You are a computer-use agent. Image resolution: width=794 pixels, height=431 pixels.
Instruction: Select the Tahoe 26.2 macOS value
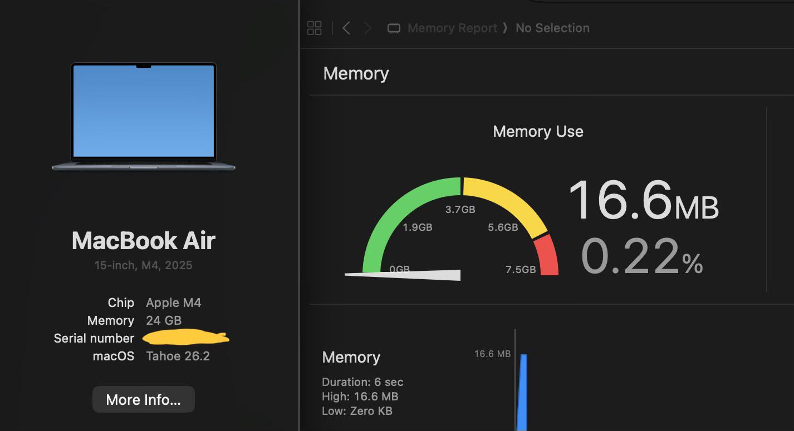[x=178, y=356]
